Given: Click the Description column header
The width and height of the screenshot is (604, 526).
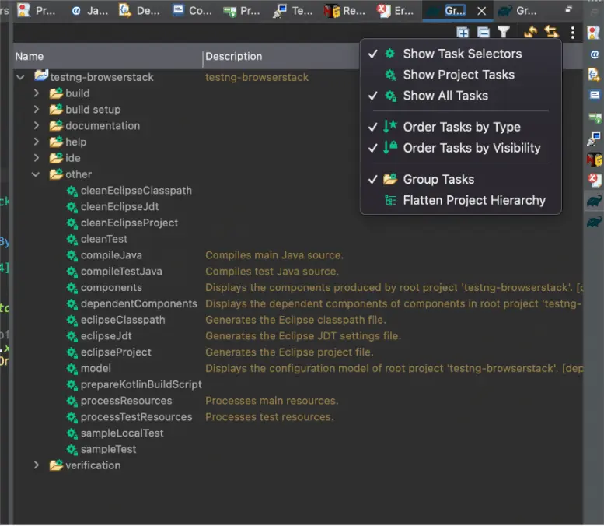Looking at the screenshot, I should click(x=234, y=56).
